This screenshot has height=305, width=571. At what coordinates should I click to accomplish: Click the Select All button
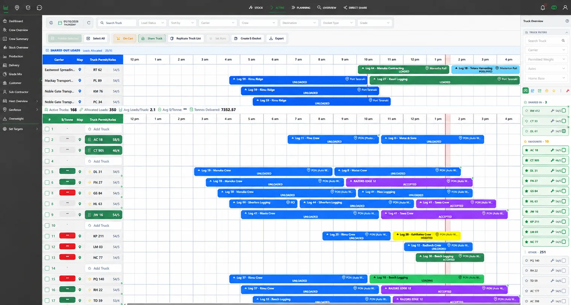95,38
